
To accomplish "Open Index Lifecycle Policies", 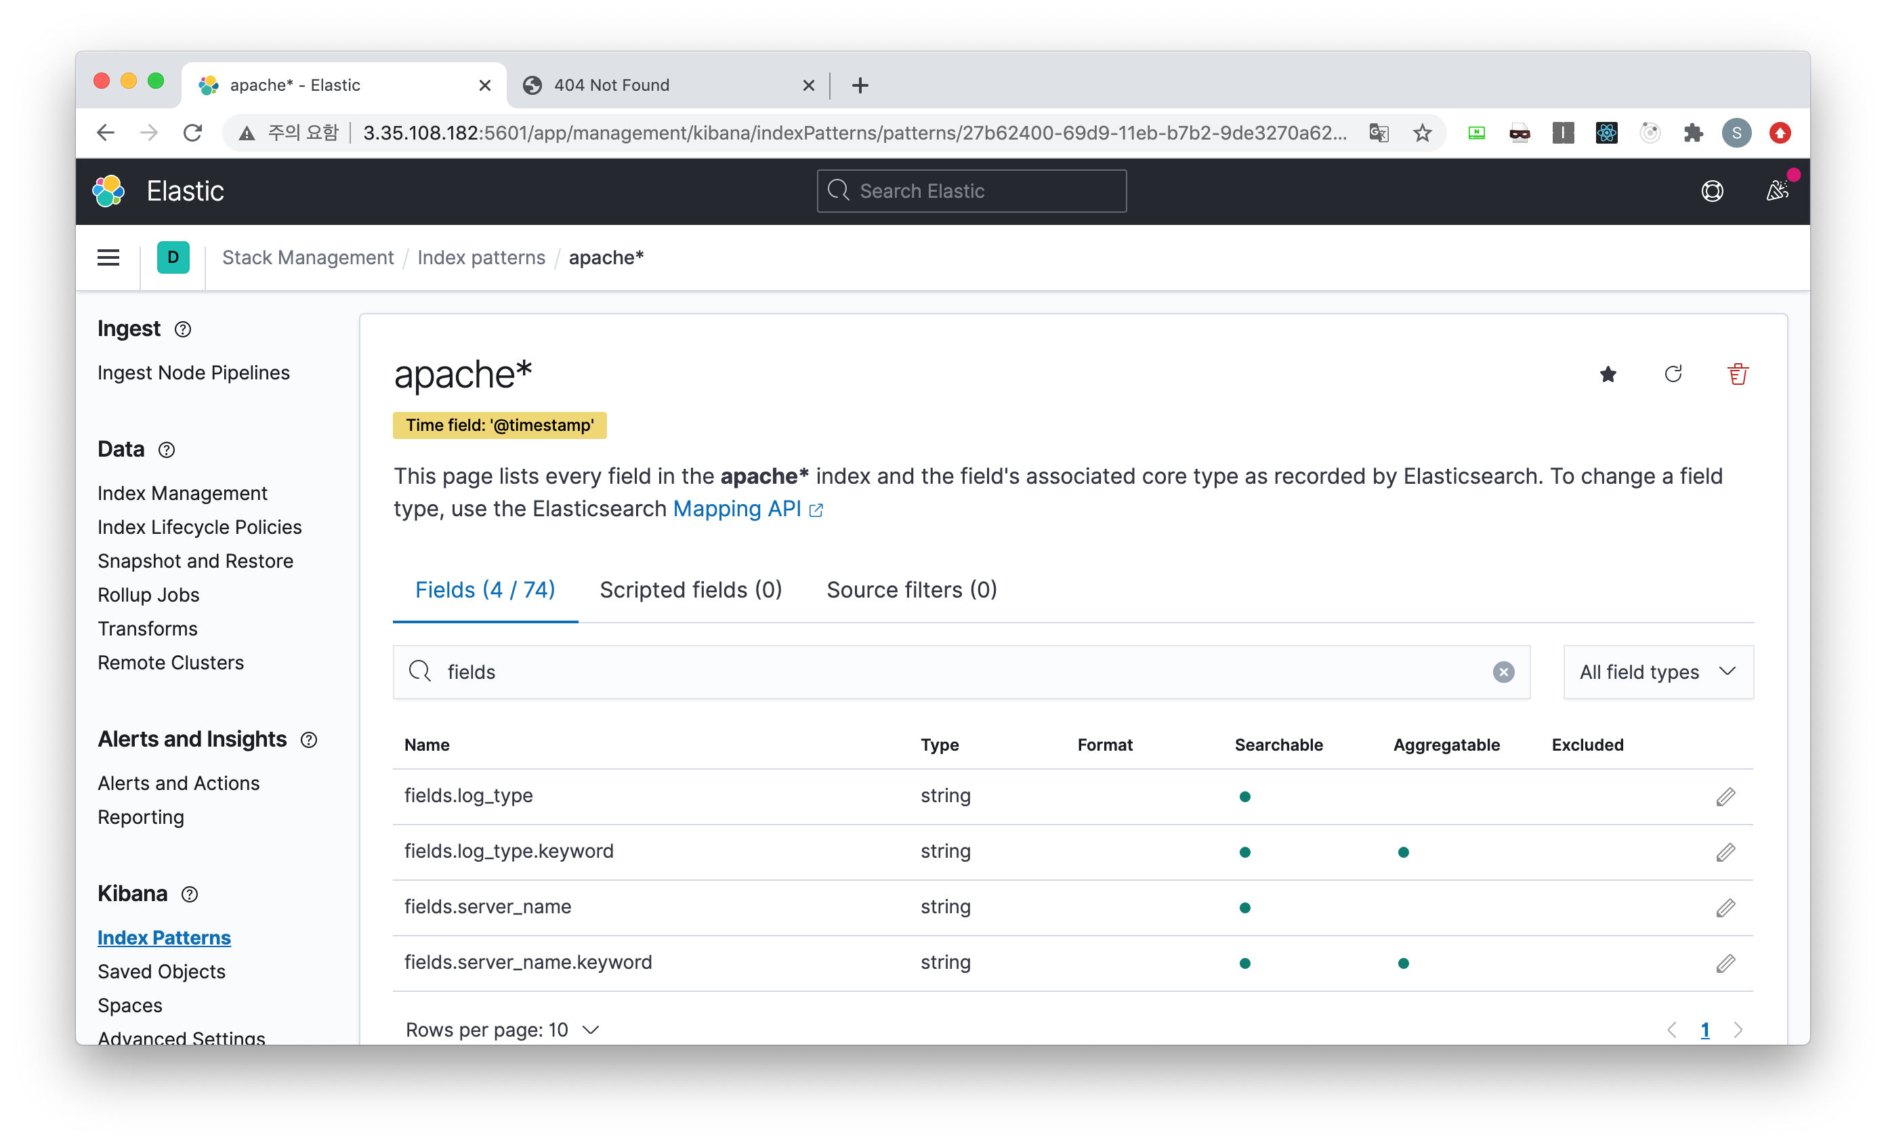I will pyautogui.click(x=200, y=527).
